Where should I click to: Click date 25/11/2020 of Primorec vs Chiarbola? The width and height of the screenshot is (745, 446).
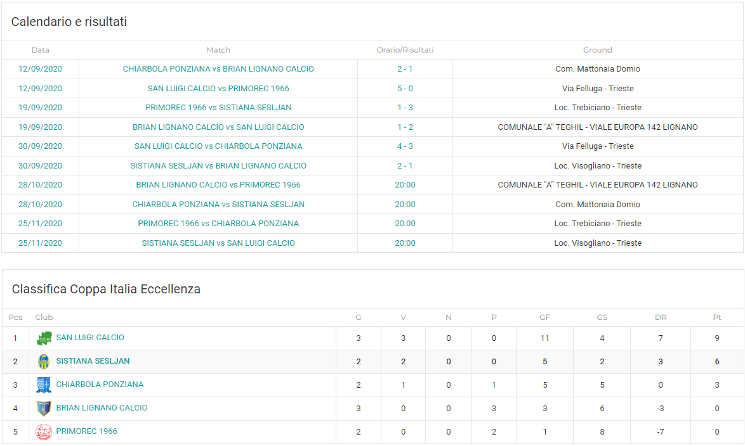pyautogui.click(x=41, y=224)
